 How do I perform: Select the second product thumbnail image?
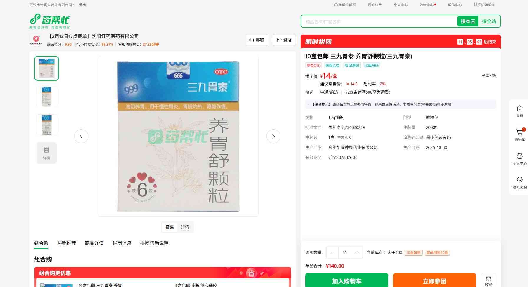[47, 97]
